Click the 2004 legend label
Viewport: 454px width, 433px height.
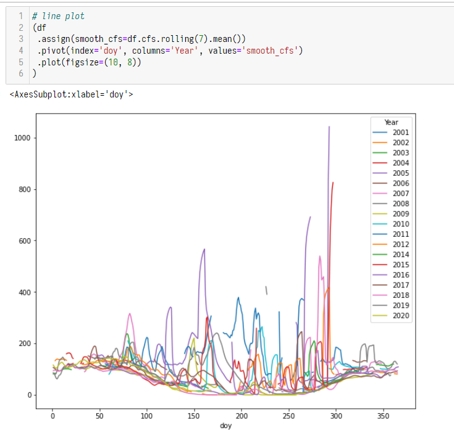[x=401, y=163]
